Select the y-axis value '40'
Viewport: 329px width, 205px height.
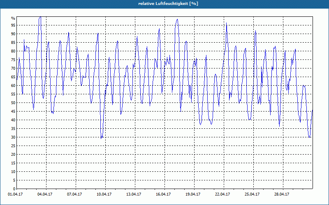(13, 120)
